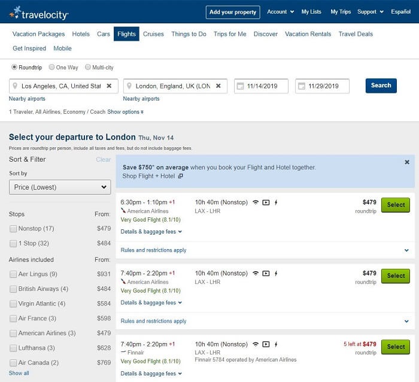The width and height of the screenshot is (419, 382).
Task: Click the departure date calendar icon
Action: [240, 86]
